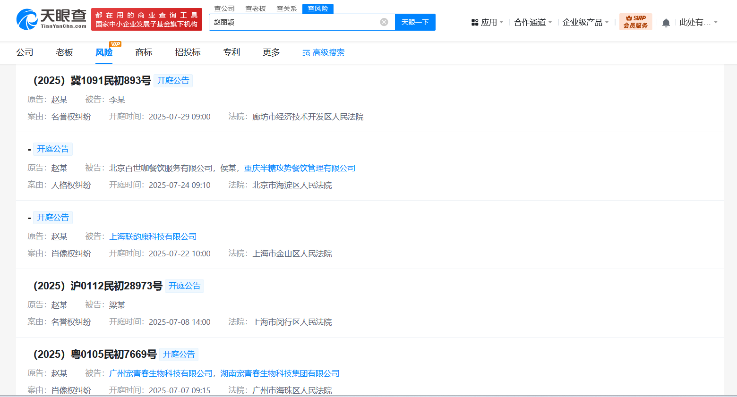The image size is (737, 397).
Task: Open the 招投标 results tab
Action: pos(188,52)
